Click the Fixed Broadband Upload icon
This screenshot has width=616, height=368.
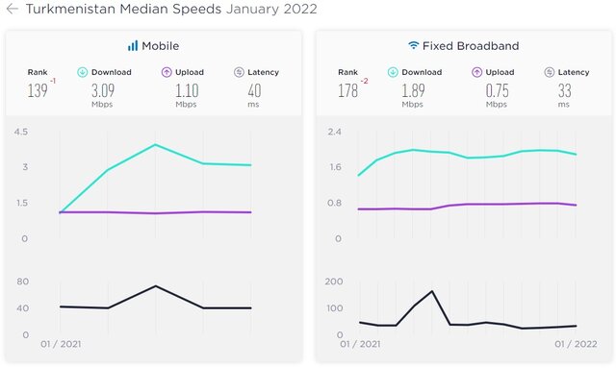click(x=476, y=72)
